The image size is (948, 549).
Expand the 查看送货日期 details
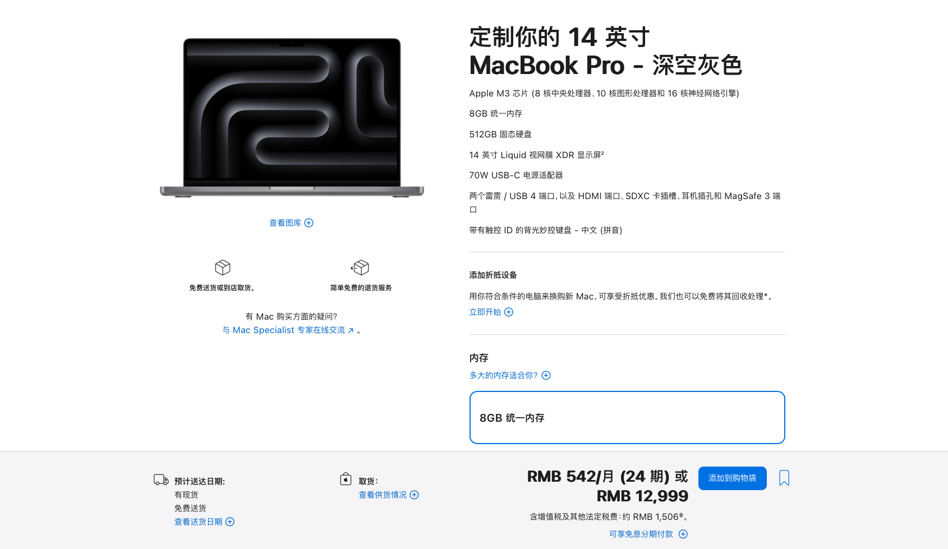coord(229,522)
